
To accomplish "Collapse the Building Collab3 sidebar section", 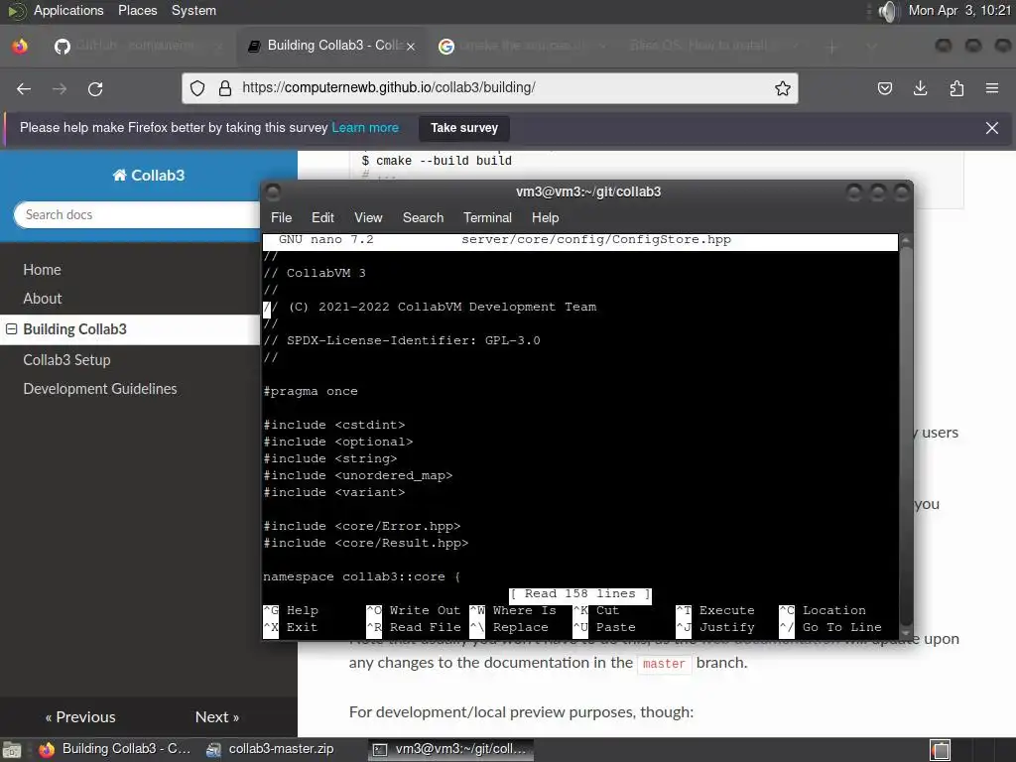I will point(11,329).
